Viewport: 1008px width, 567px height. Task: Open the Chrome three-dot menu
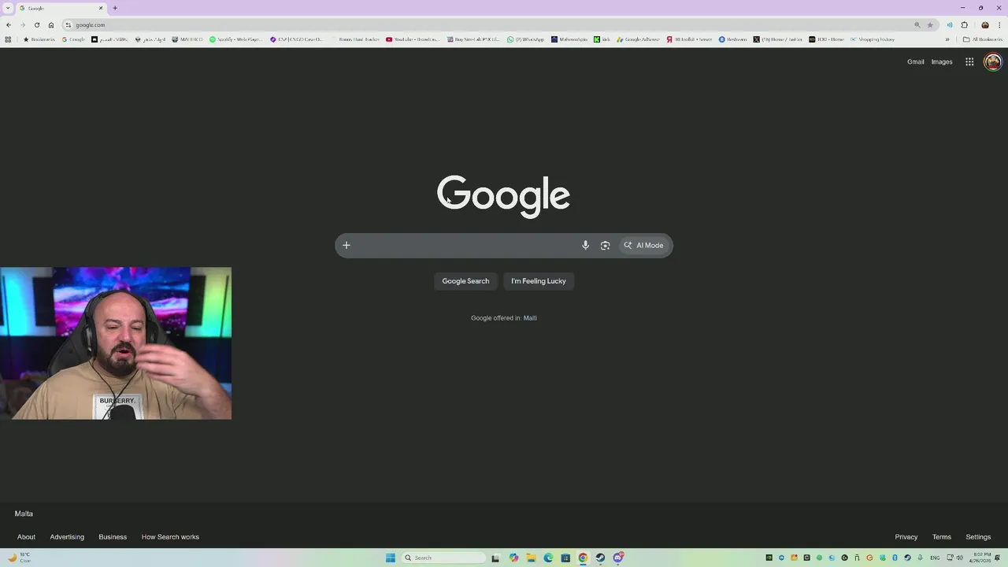click(x=999, y=24)
